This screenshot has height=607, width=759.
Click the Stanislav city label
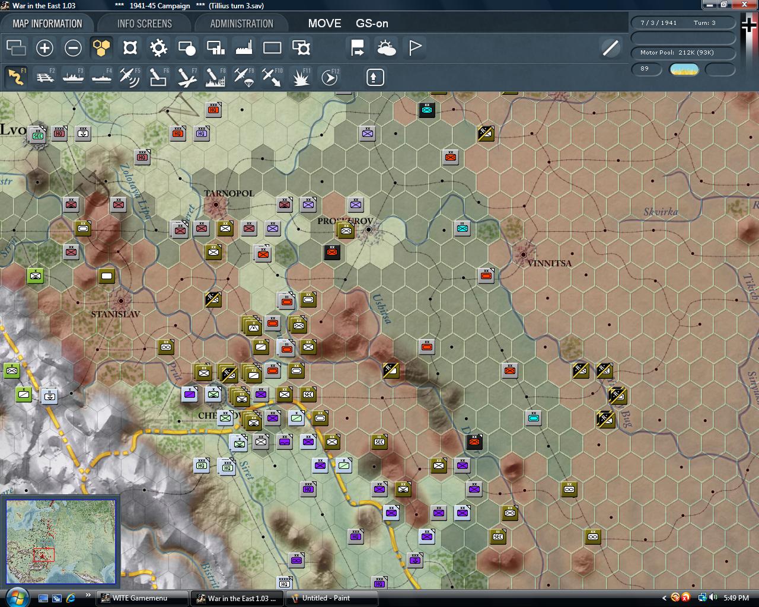(x=116, y=314)
